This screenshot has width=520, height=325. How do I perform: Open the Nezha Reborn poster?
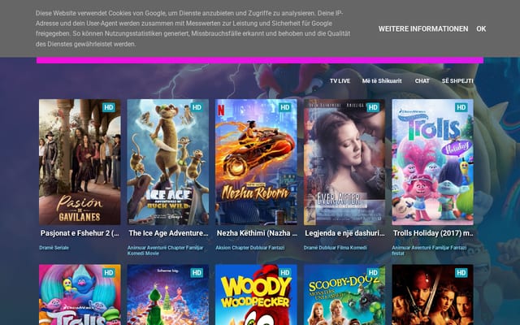(256, 162)
